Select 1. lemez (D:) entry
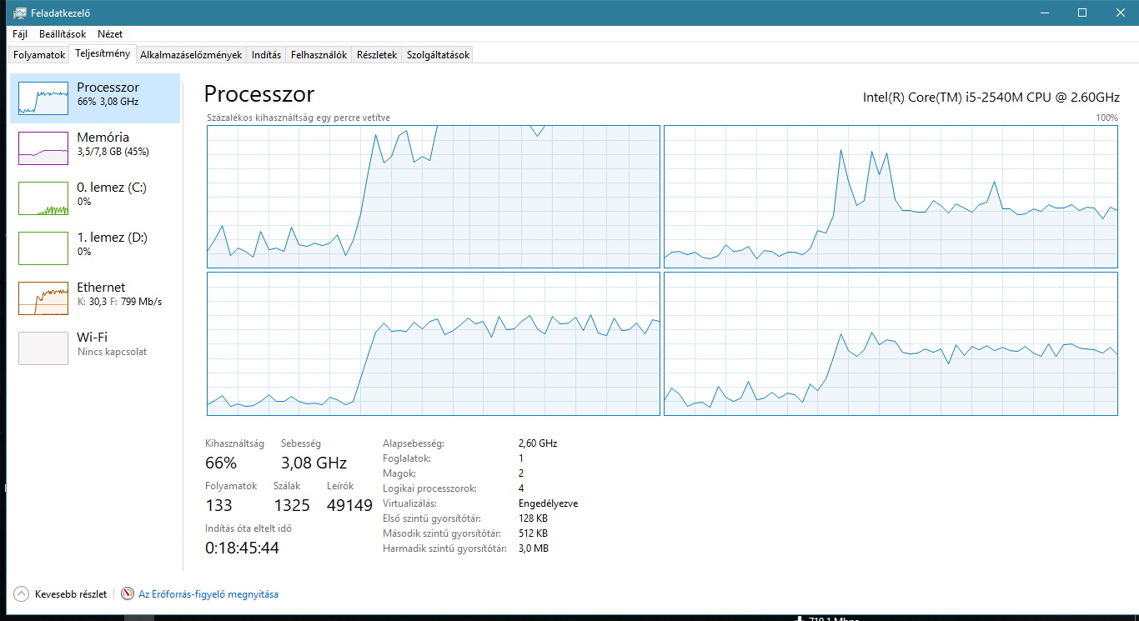1139x621 pixels. [x=95, y=248]
